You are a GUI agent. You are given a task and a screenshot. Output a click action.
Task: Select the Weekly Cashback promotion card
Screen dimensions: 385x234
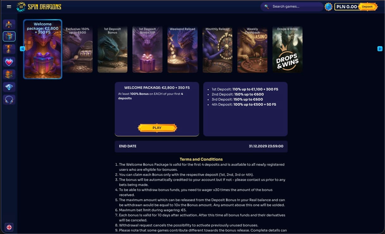click(x=252, y=49)
